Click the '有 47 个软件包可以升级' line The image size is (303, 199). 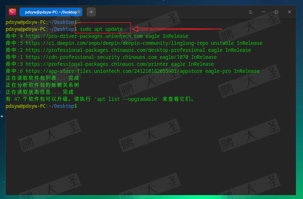100,99
